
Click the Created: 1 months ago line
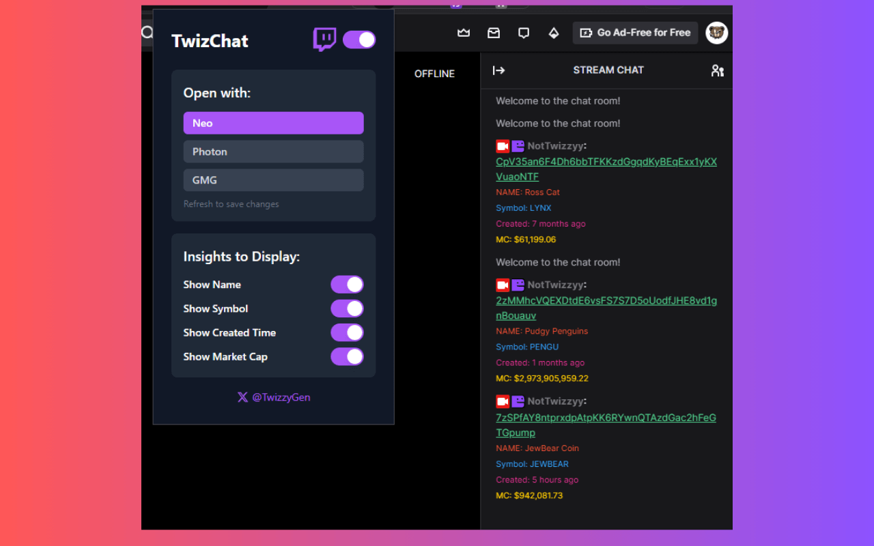pos(540,363)
